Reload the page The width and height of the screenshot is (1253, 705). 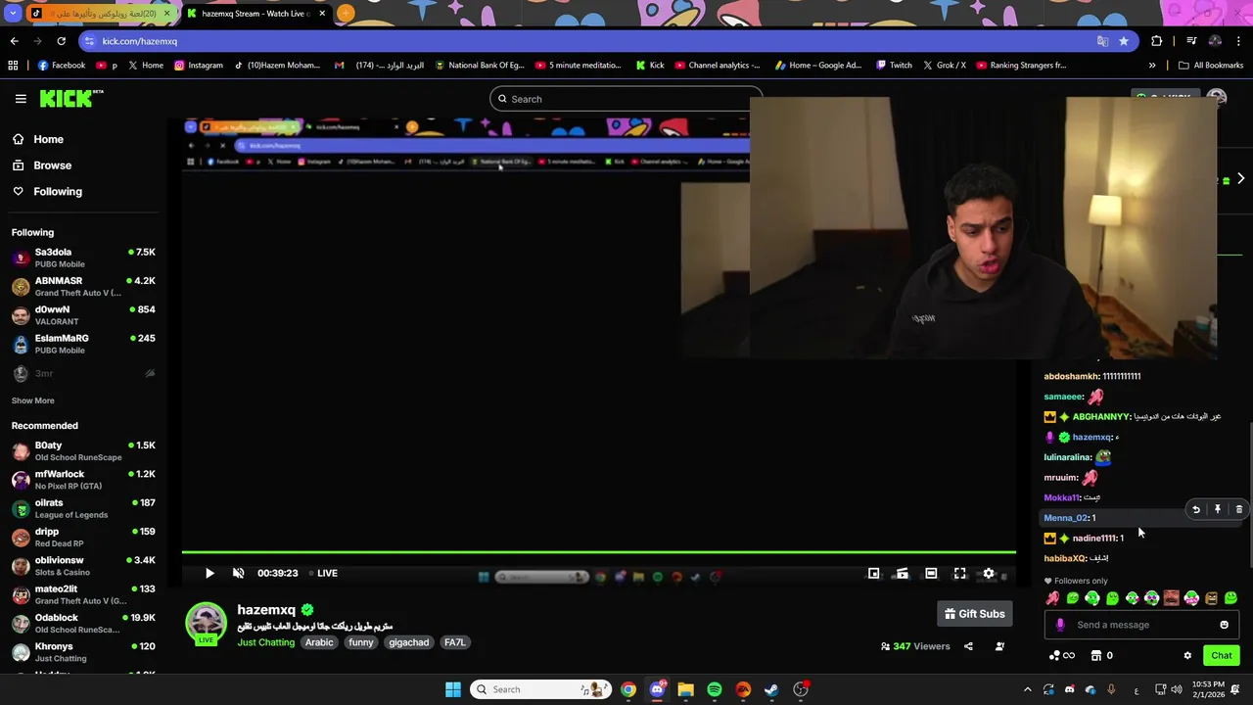click(x=61, y=41)
